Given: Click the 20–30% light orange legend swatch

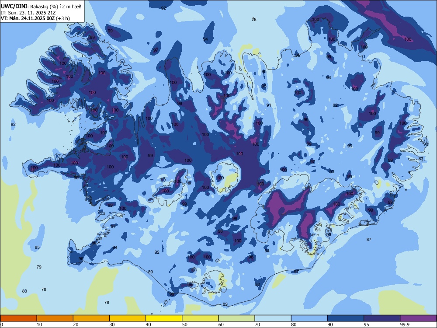Looking at the screenshot, I should pyautogui.click(x=91, y=318).
